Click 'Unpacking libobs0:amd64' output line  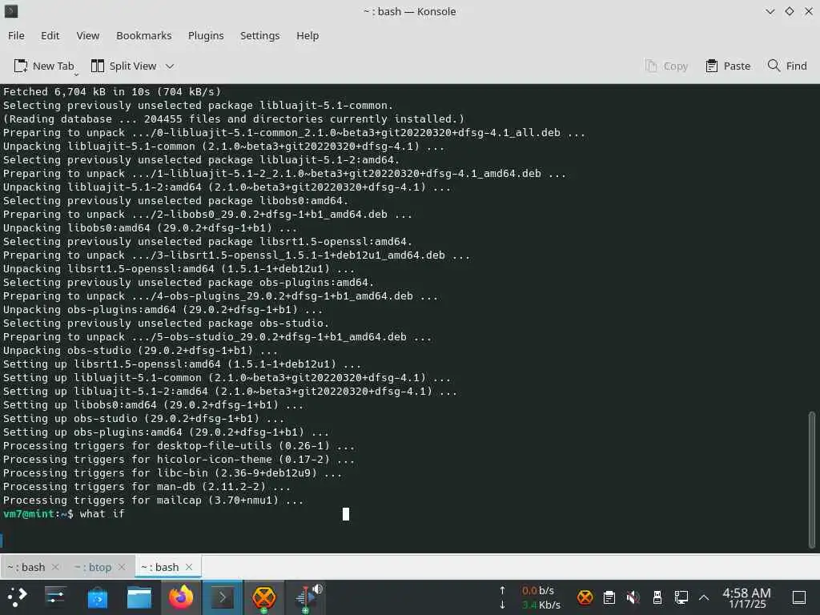coord(150,228)
